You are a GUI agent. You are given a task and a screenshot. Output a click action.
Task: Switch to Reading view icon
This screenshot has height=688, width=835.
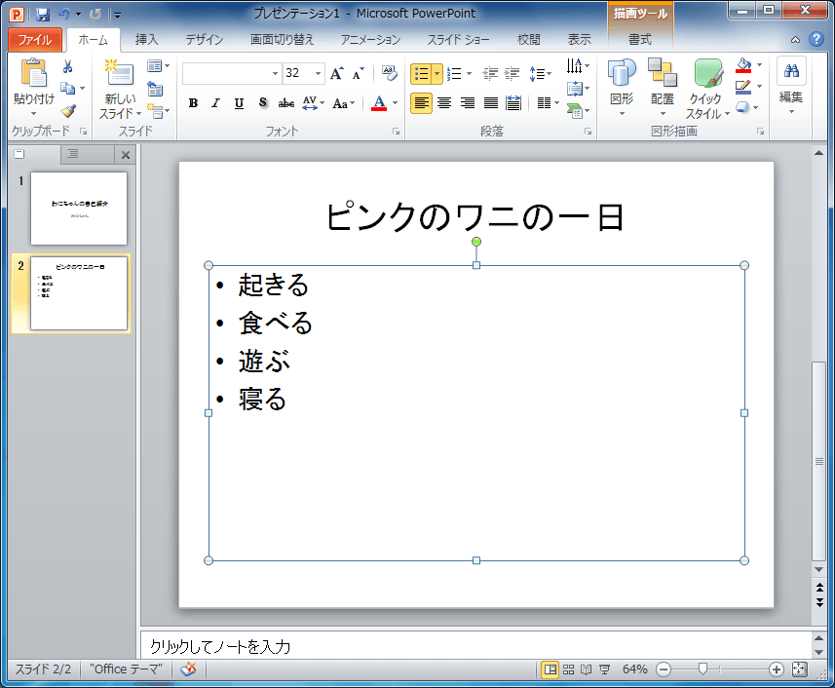click(587, 669)
